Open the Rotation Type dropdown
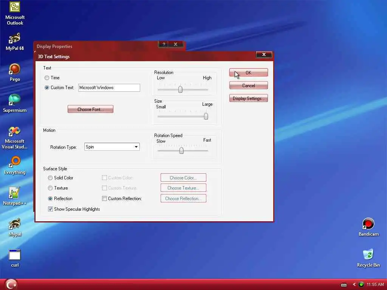The height and width of the screenshot is (290, 387). (112, 147)
